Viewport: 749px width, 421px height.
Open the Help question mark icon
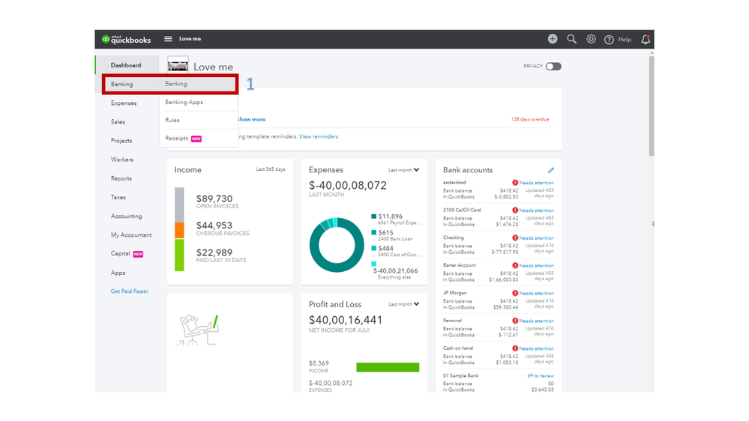pos(609,40)
